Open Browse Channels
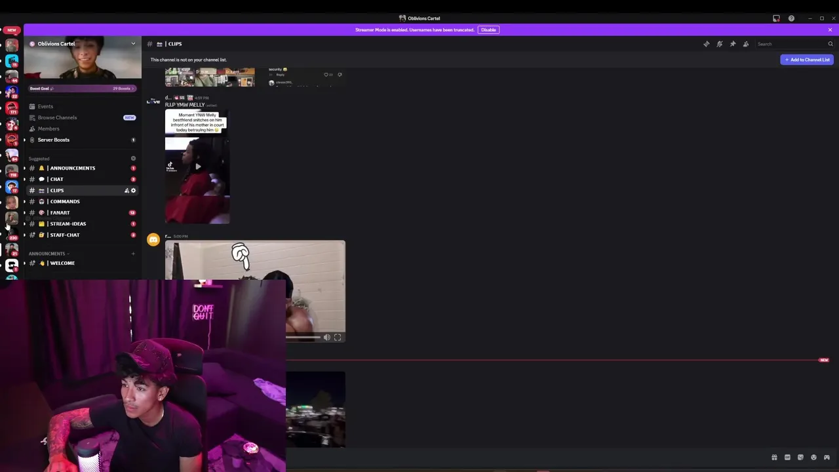Image resolution: width=839 pixels, height=472 pixels. click(x=57, y=117)
